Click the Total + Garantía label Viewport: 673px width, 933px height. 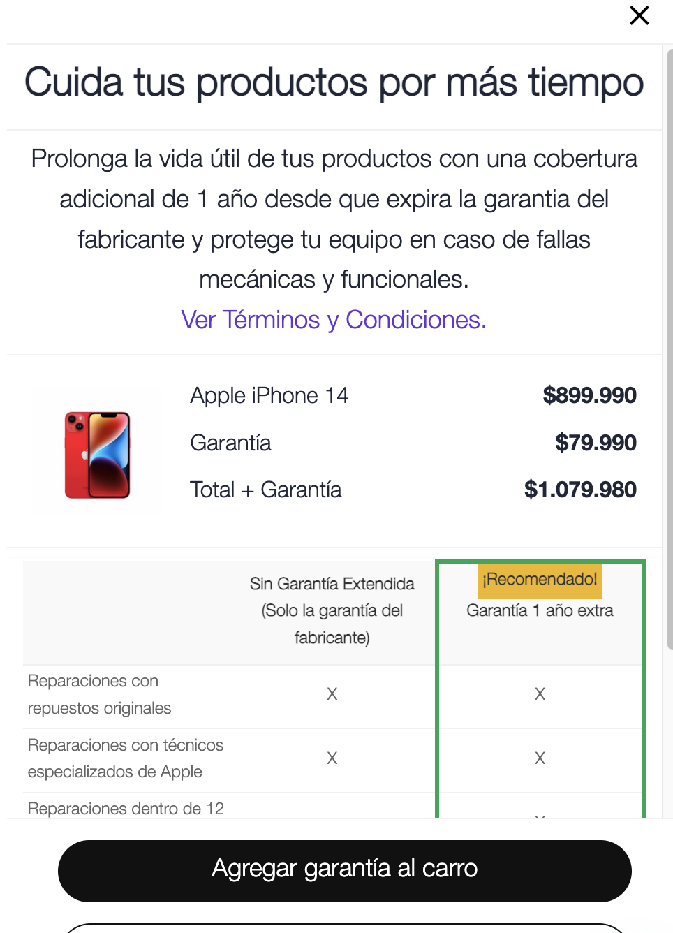tap(266, 490)
